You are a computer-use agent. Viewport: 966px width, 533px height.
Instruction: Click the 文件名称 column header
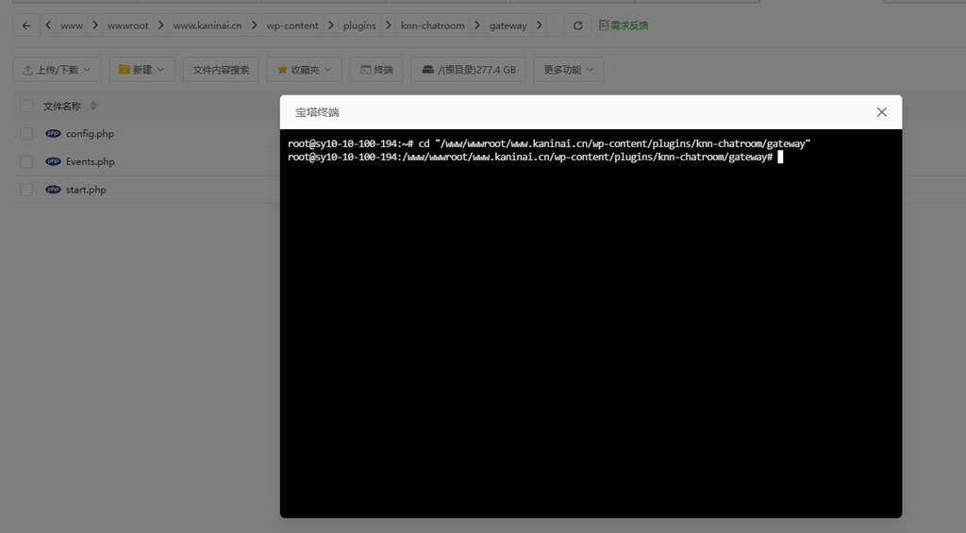pos(62,106)
